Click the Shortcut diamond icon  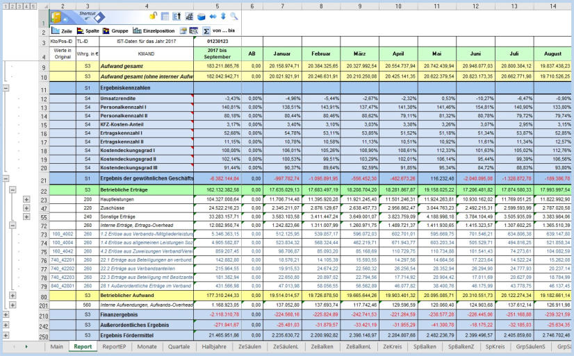[x=99, y=17]
